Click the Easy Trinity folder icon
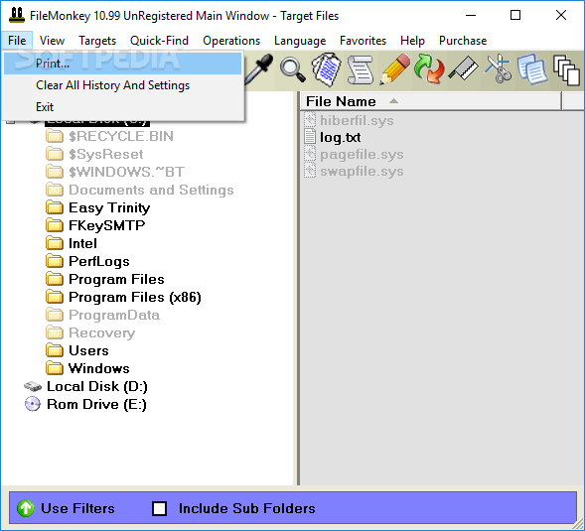Screen dimensions: 585x531 pos(55,207)
